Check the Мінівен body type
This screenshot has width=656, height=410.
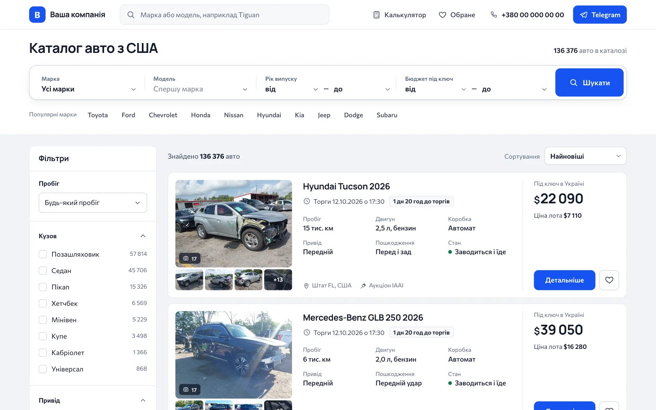(43, 320)
